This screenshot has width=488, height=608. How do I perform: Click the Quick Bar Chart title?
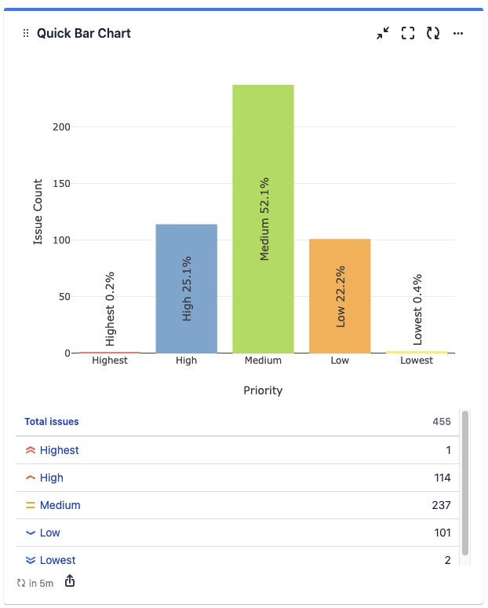pyautogui.click(x=84, y=34)
